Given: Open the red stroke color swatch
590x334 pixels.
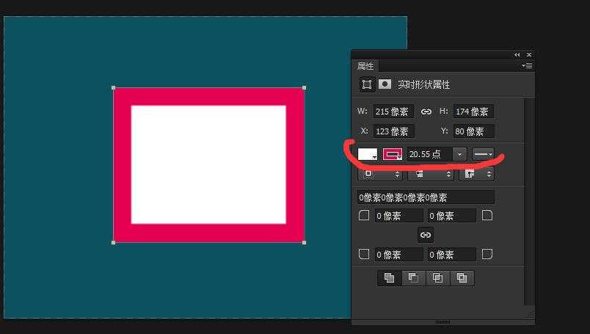Looking at the screenshot, I should tap(393, 154).
